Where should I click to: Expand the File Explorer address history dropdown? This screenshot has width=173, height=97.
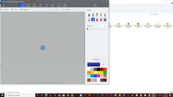tap(150, 14)
